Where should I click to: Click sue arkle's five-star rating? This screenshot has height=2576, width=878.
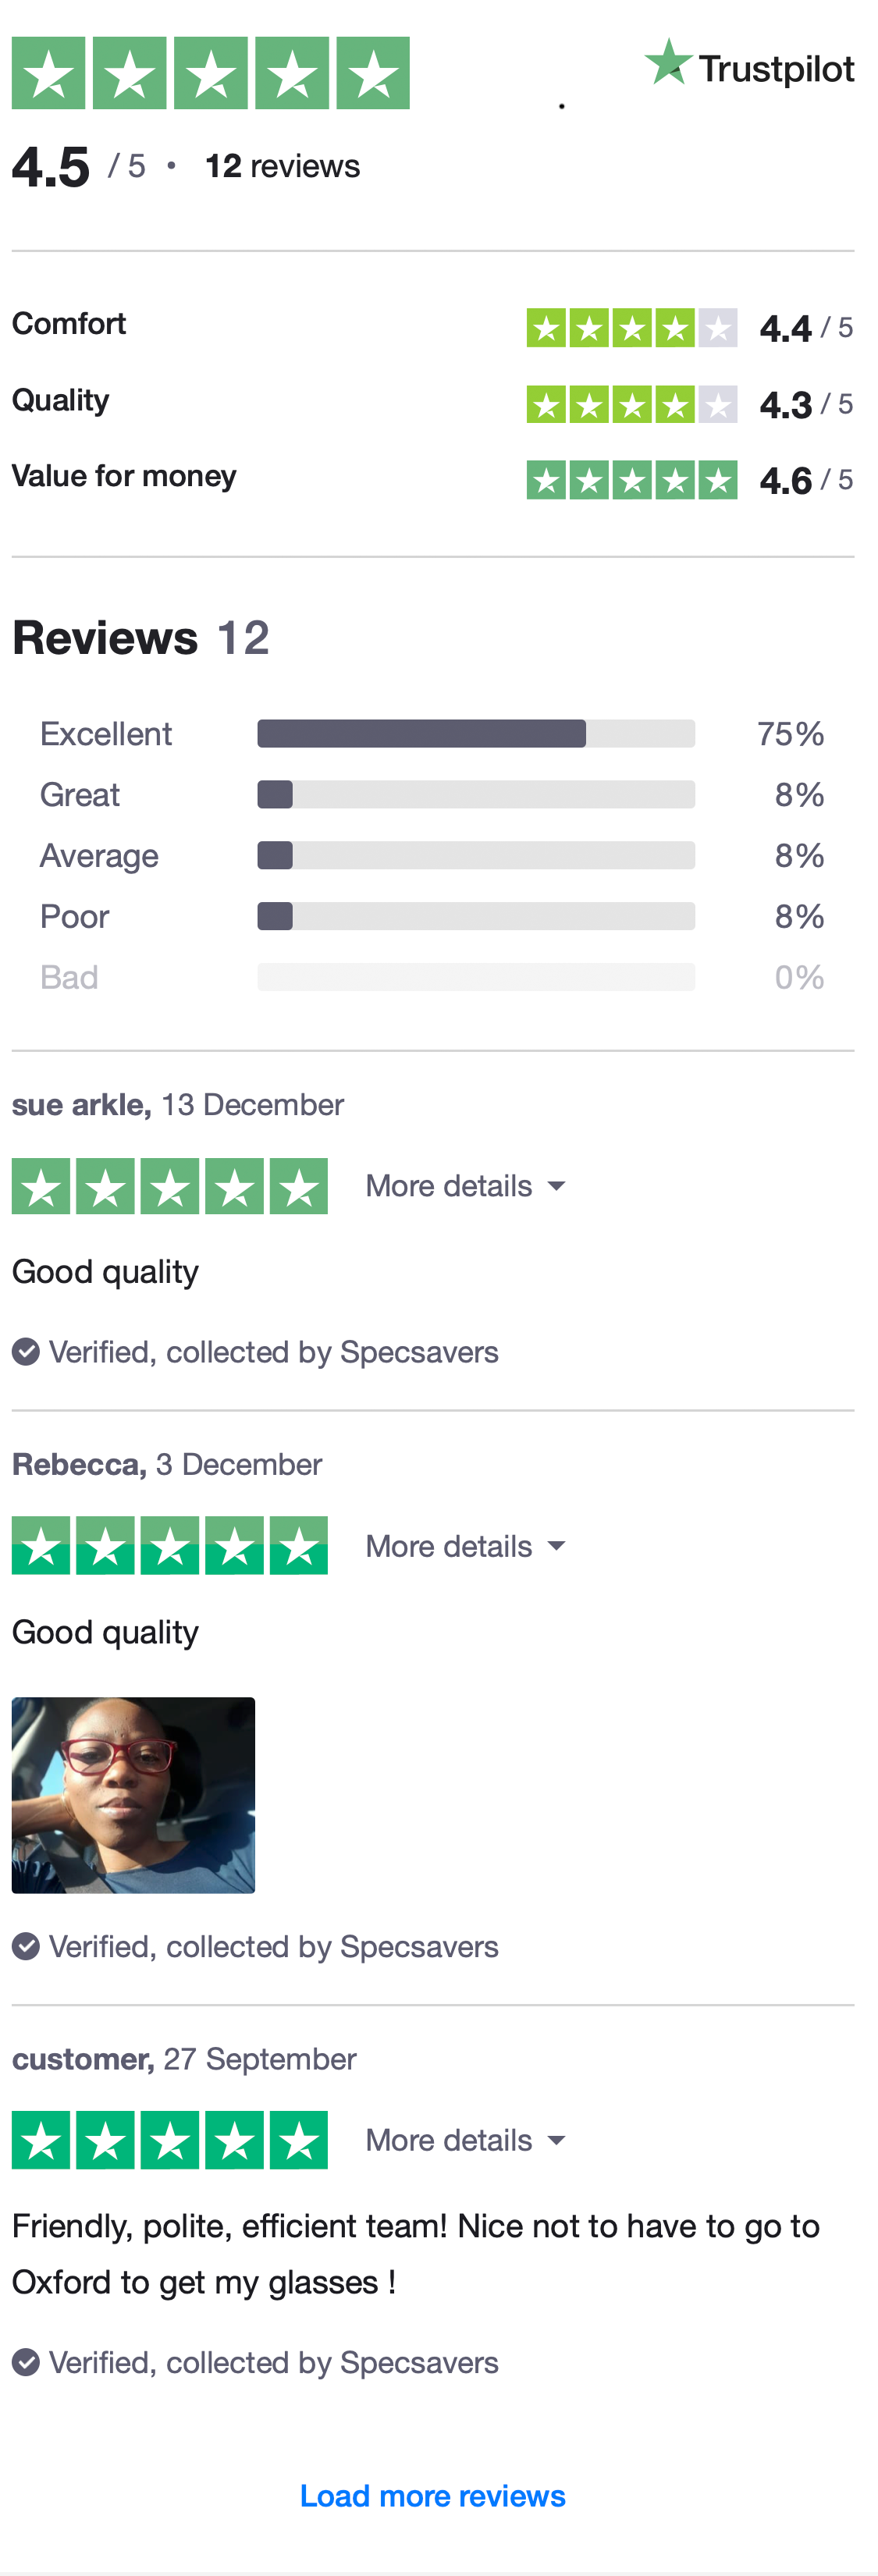pos(170,1186)
